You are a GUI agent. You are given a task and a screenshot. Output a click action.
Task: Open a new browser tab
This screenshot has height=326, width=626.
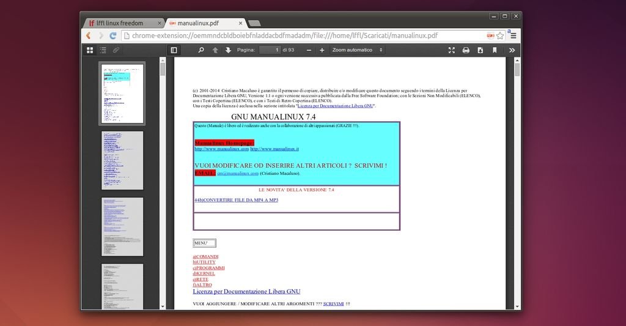point(254,23)
